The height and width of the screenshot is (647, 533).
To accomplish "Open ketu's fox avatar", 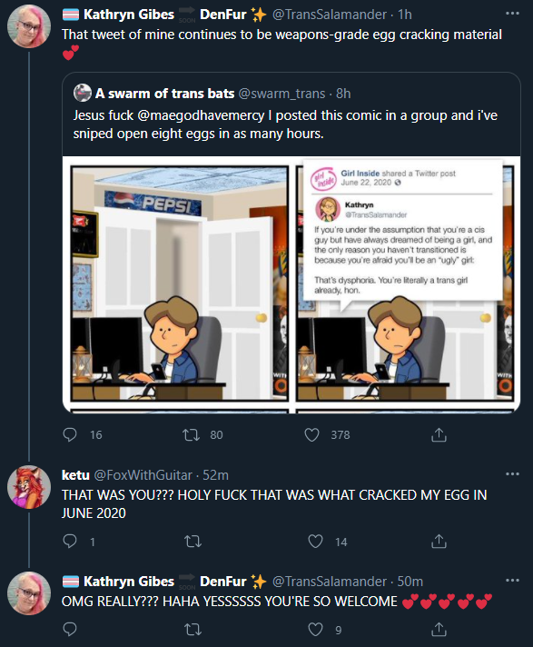I will point(29,487).
